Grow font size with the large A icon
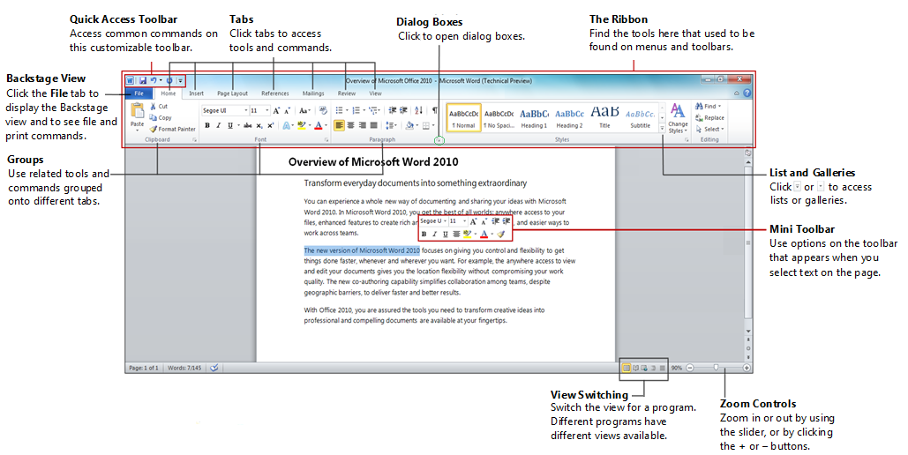Screen dimensions: 908x455 coord(276,110)
